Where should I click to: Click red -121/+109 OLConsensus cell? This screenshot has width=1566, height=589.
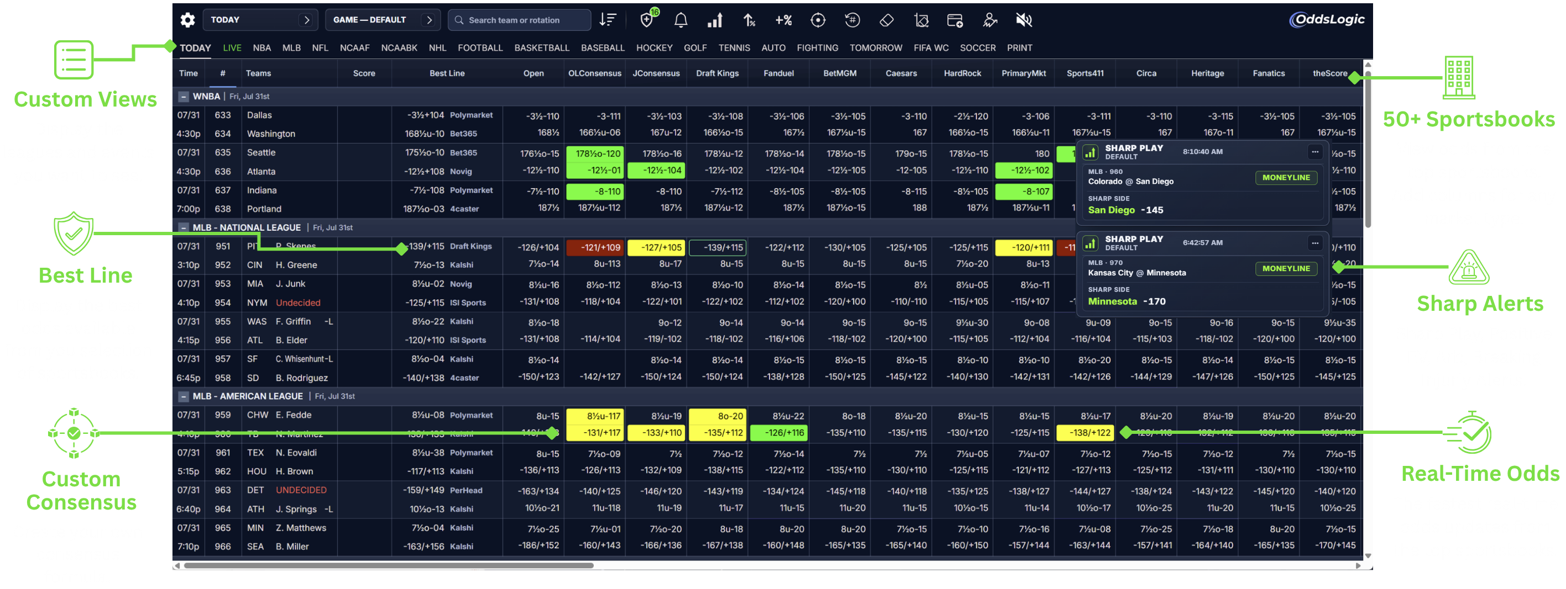coord(595,248)
